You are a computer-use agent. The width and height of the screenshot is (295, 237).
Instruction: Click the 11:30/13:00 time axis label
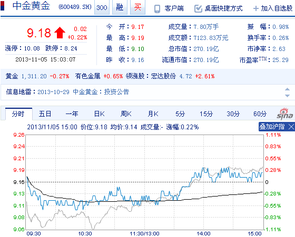144,234
